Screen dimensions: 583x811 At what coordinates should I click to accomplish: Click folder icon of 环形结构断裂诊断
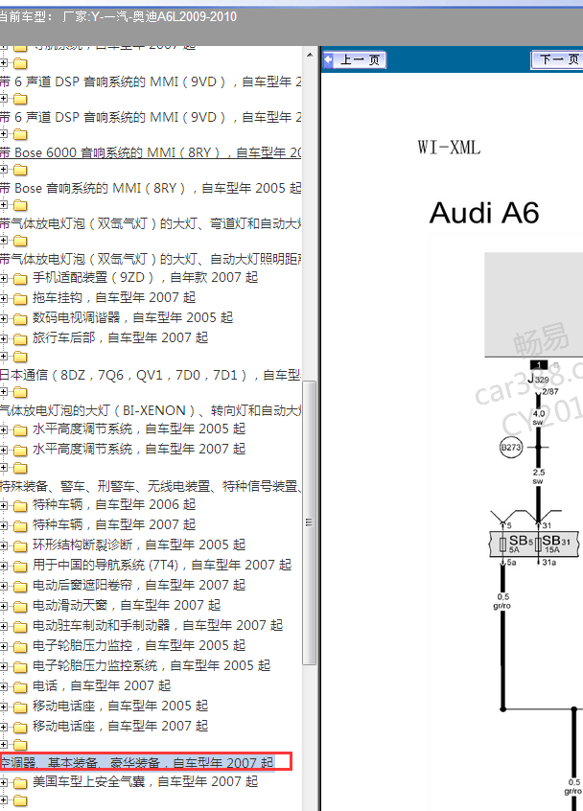(x=20, y=546)
